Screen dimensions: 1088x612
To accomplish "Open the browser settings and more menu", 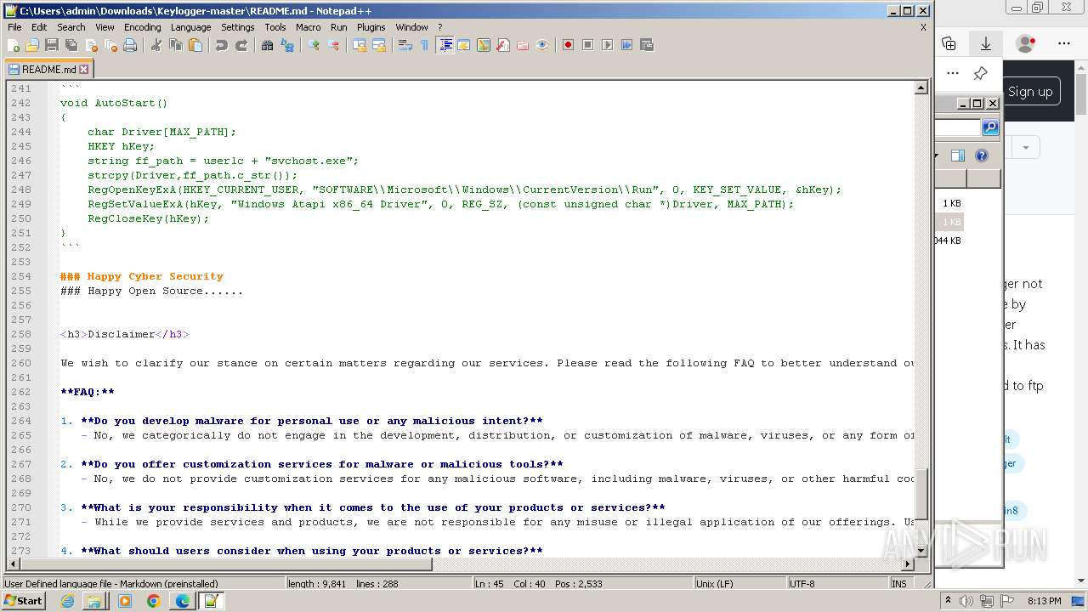I will tap(1064, 43).
